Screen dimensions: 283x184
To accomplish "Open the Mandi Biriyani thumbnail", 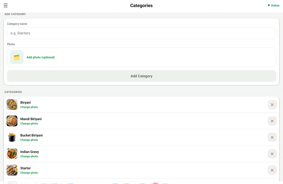I will click(x=12, y=121).
